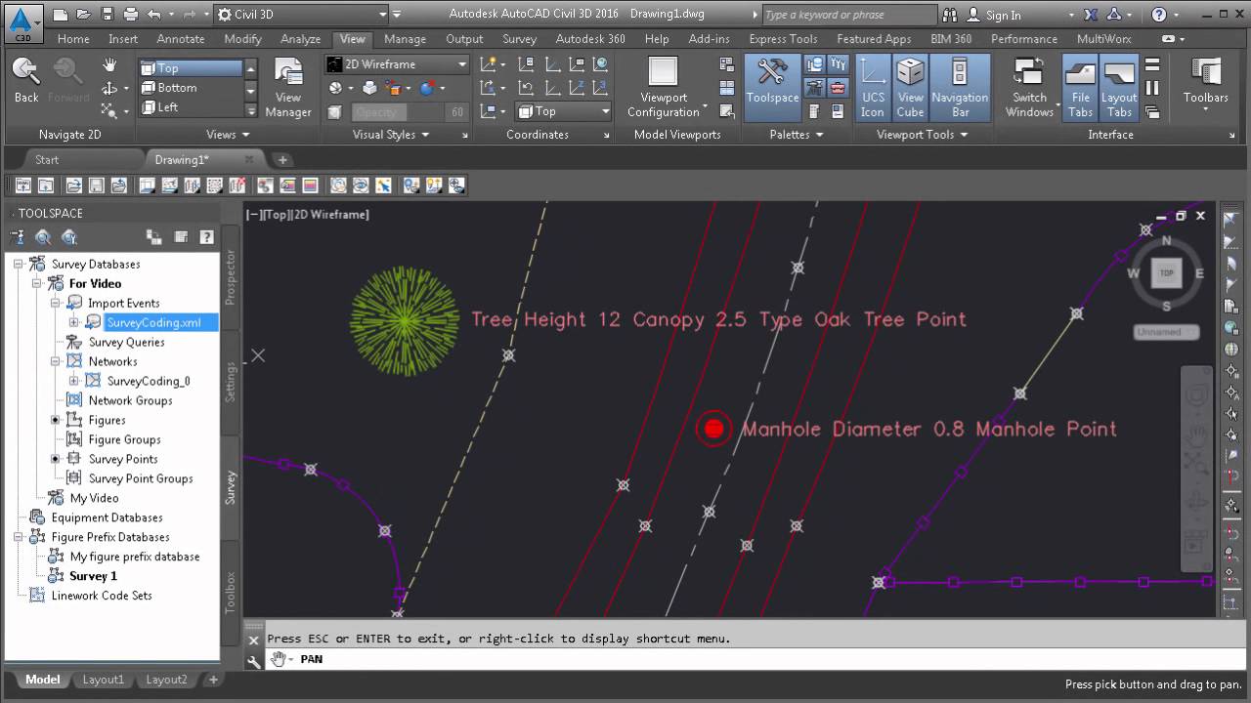Toggle Layout Tabs display
This screenshot has height=703, width=1251.
coord(1119,87)
